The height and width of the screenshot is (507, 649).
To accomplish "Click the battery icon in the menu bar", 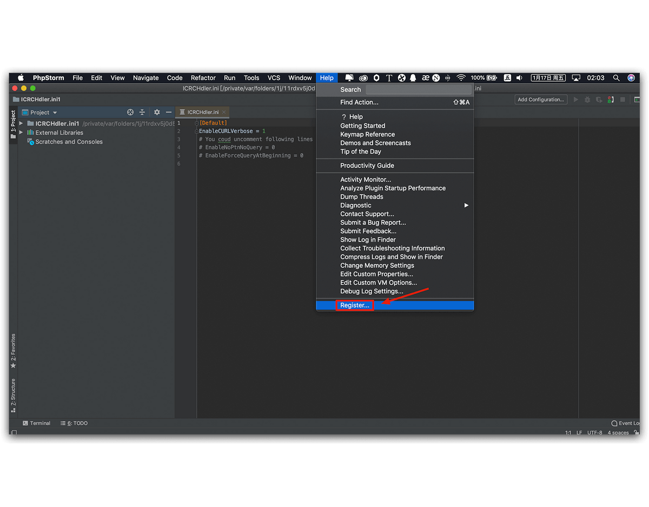I will (492, 78).
